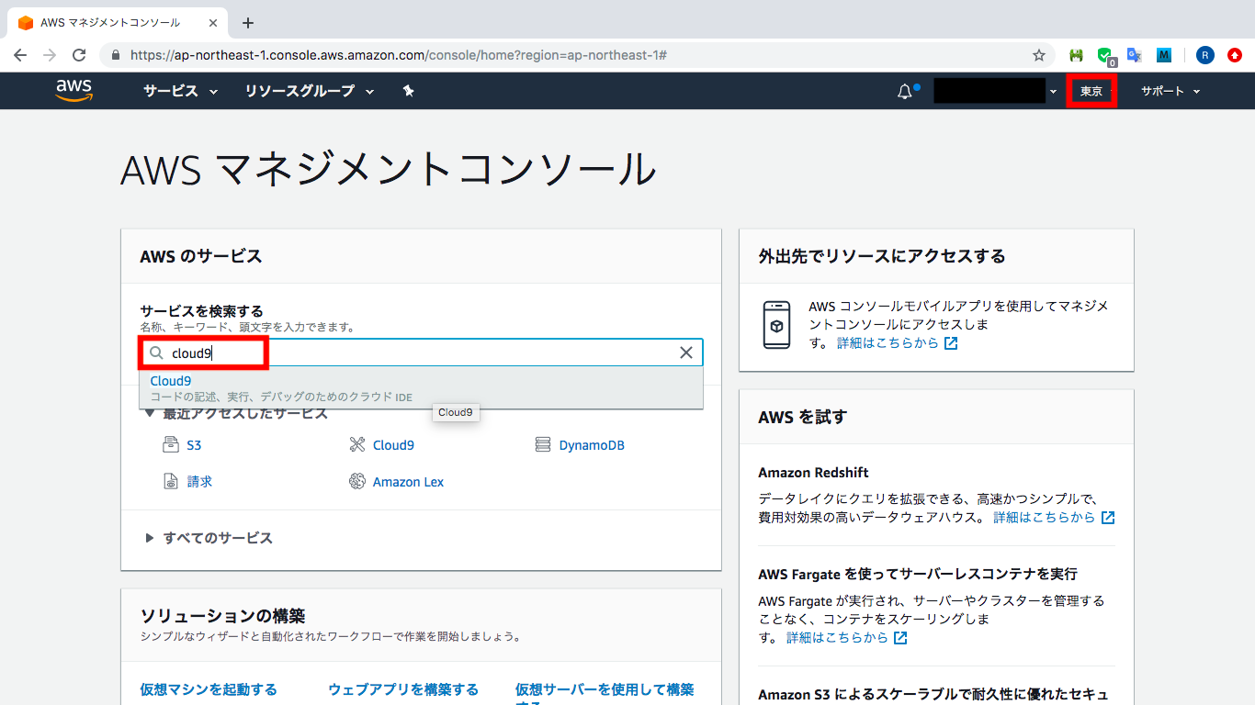The height and width of the screenshot is (705, 1255).
Task: Open AWS Fargate 詳細はこちらから link
Action: [x=847, y=637]
